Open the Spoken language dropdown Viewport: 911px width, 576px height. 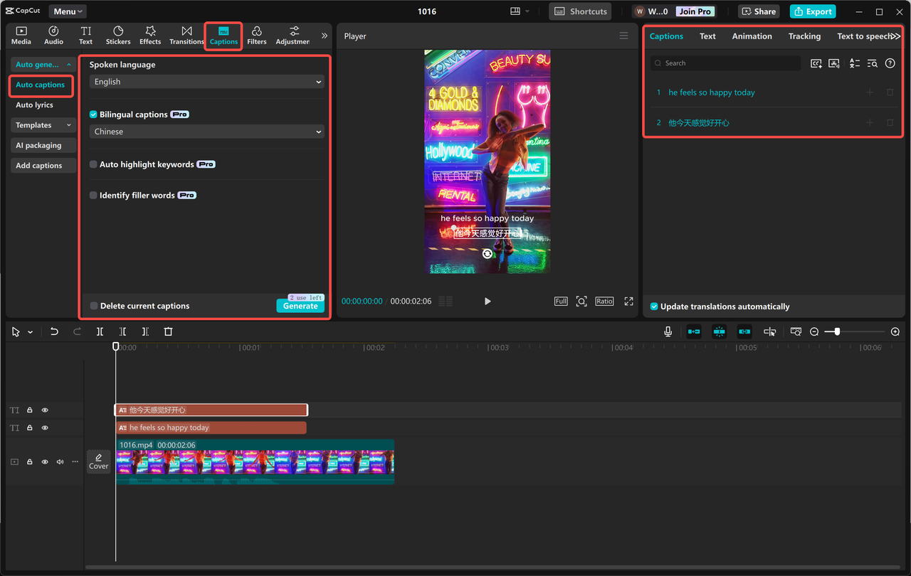coord(205,81)
